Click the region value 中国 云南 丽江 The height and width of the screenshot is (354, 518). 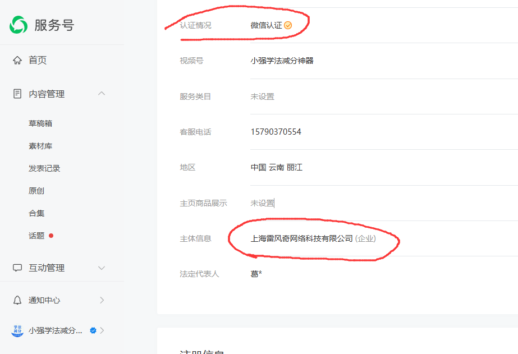pos(277,167)
